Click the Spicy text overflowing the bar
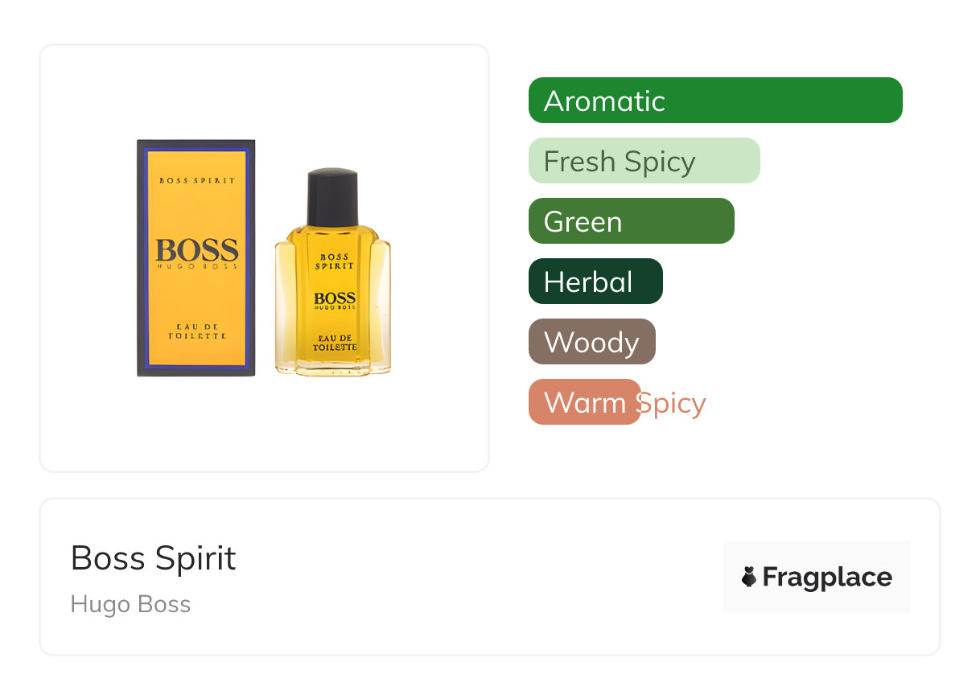Screen dimensions: 980x695 [x=673, y=402]
